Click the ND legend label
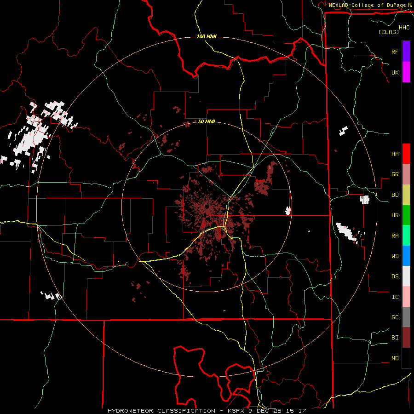414x414 pixels. (x=395, y=358)
